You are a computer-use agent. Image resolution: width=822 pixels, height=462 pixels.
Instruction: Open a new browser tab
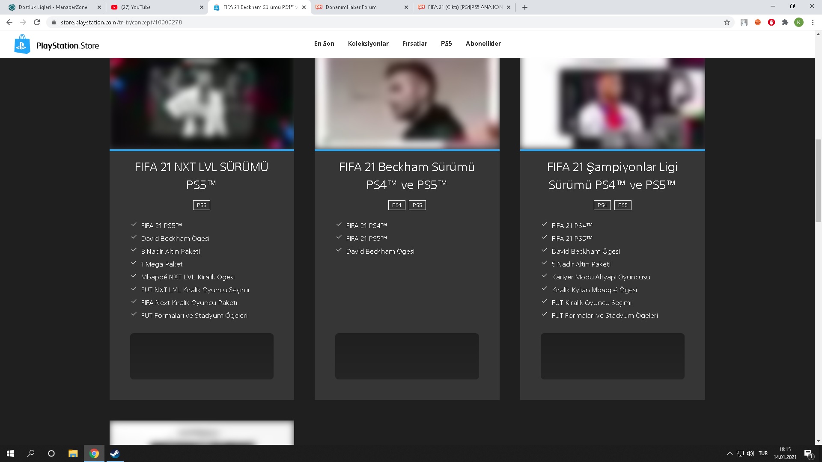click(525, 7)
